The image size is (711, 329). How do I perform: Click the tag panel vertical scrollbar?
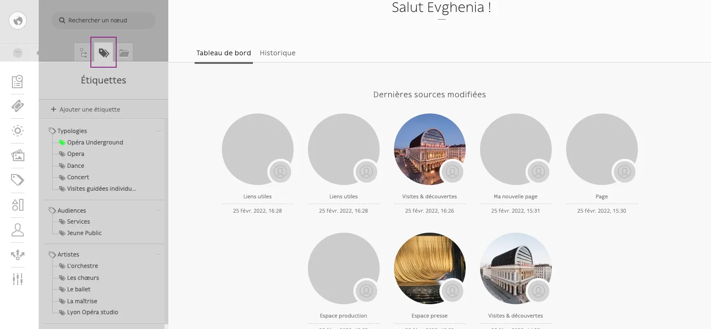(x=166, y=221)
